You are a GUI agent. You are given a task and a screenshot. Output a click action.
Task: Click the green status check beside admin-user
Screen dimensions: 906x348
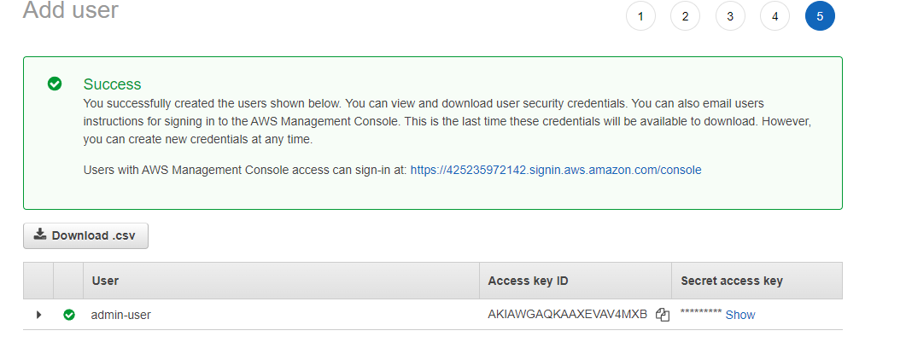pos(69,315)
